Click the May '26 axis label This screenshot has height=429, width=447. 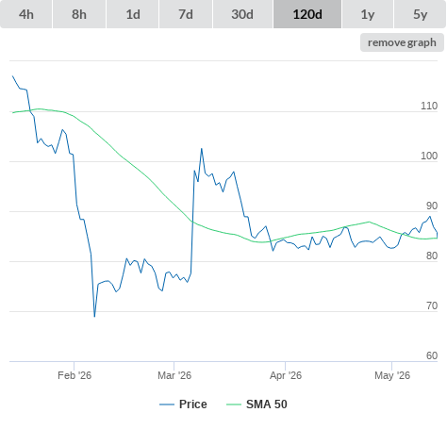pyautogui.click(x=392, y=375)
